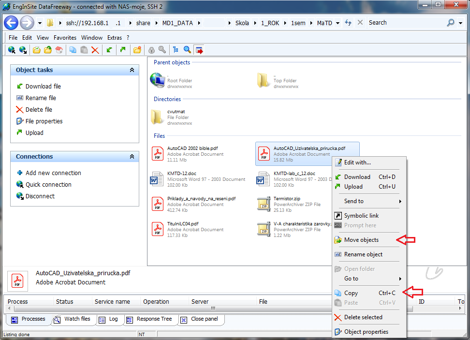Click the home folder toolbar icon
The image size is (470, 340).
coord(59,50)
